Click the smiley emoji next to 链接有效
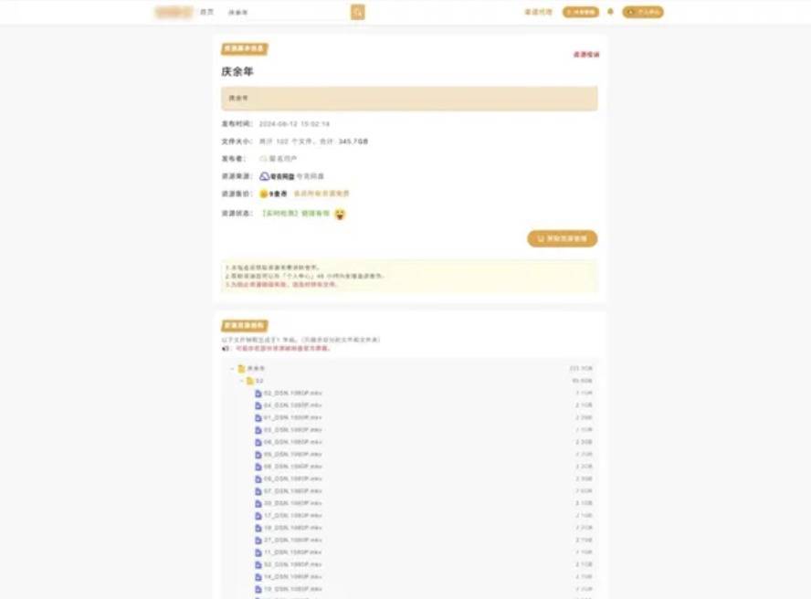Viewport: 811px width, 599px height. coord(338,211)
